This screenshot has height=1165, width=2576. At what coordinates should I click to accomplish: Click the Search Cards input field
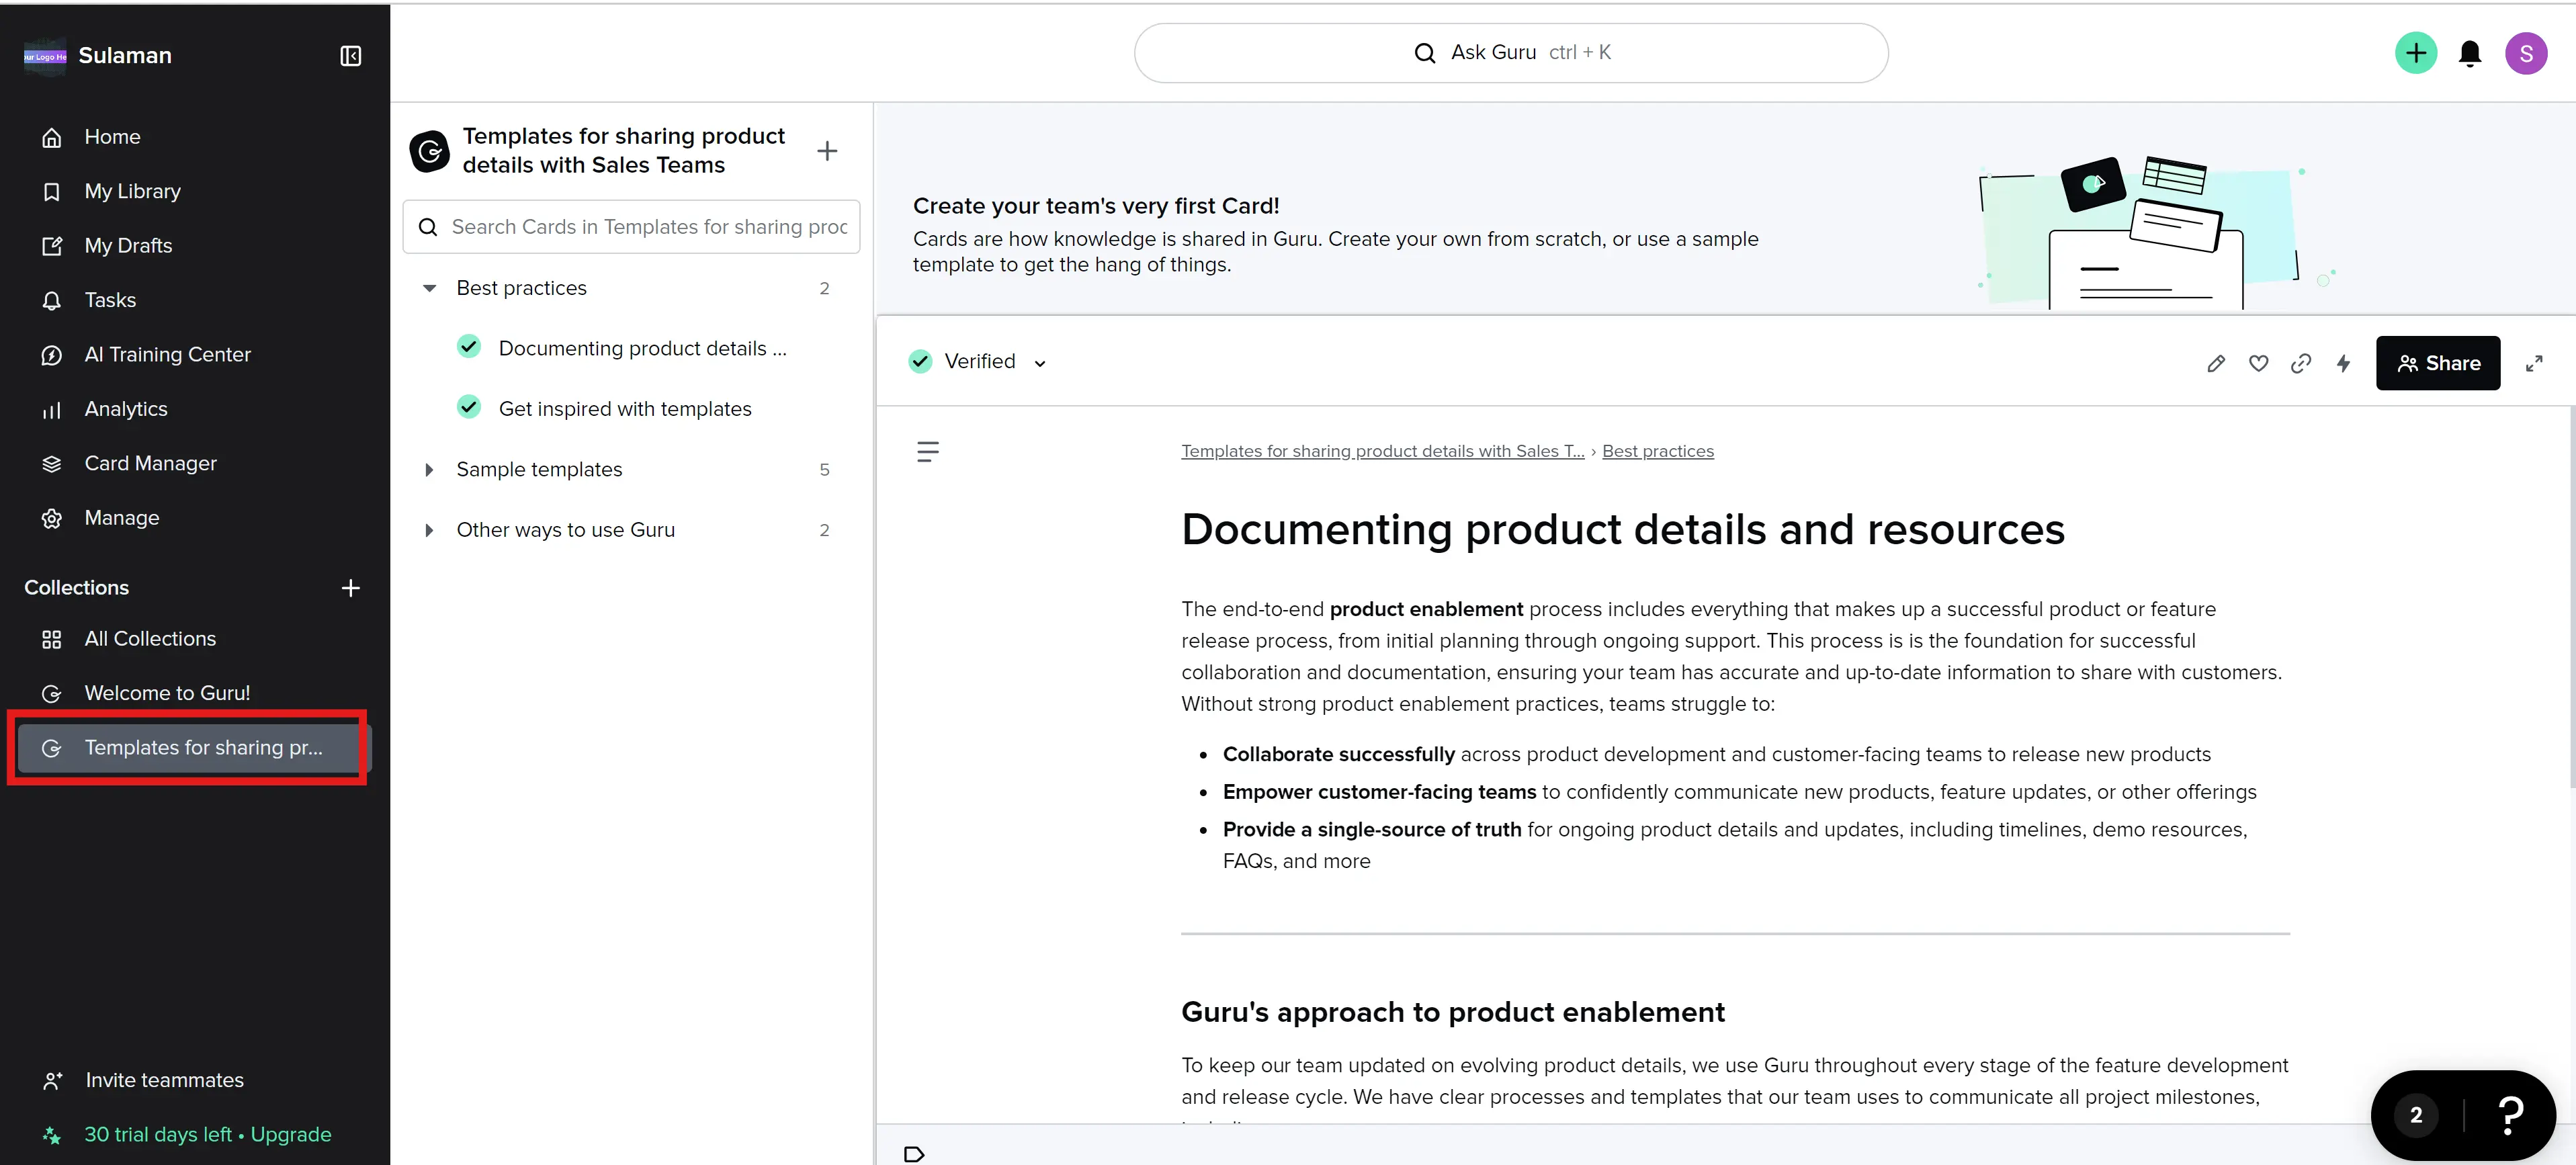[648, 227]
